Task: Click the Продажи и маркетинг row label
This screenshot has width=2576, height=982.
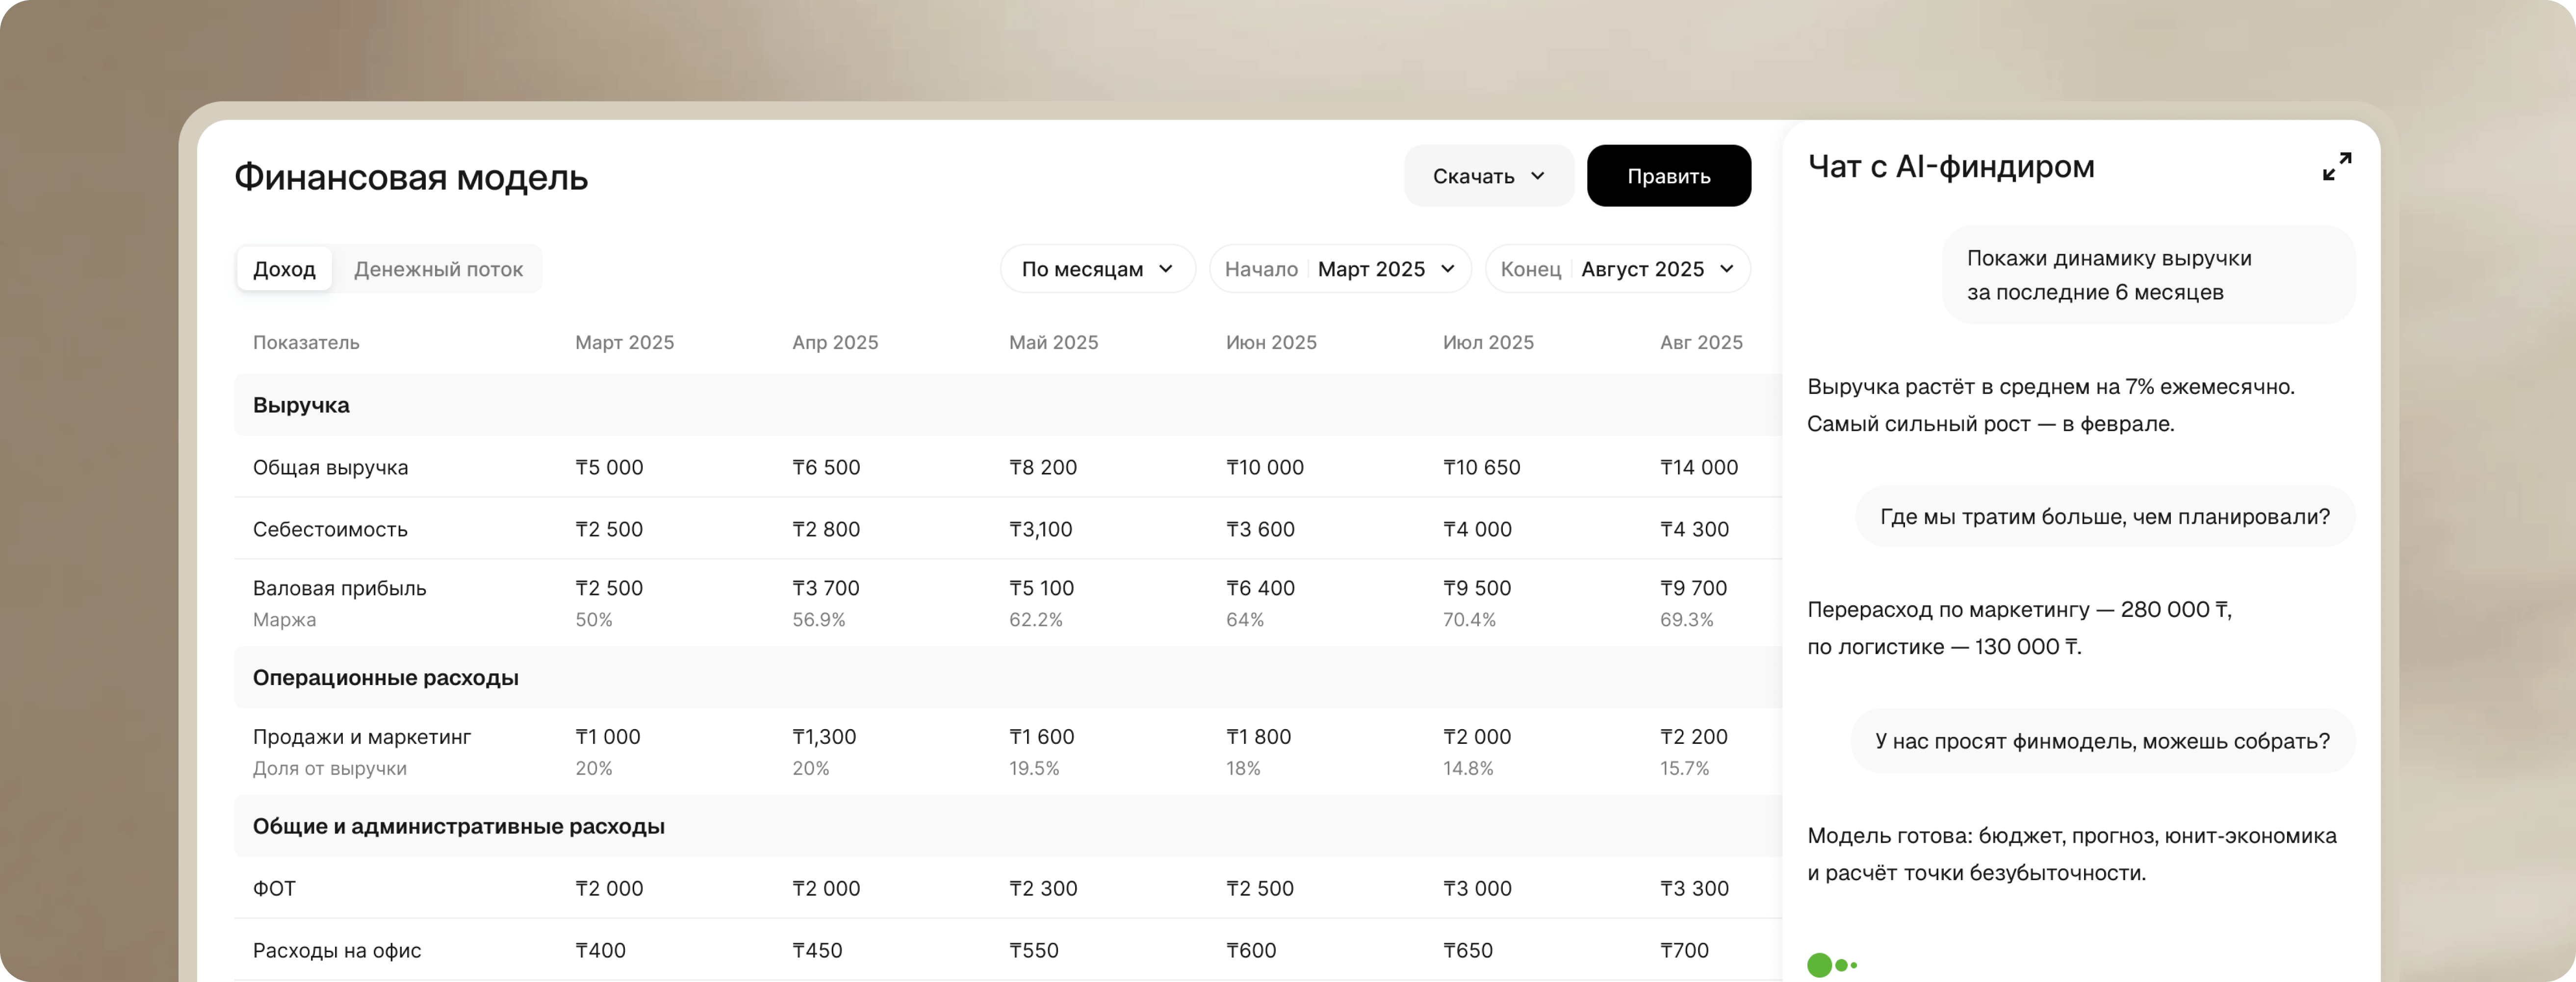Action: click(361, 737)
